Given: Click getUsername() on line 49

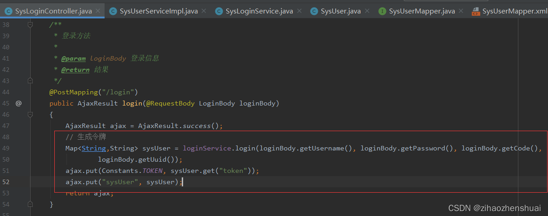Looking at the screenshot, I should pos(326,148).
